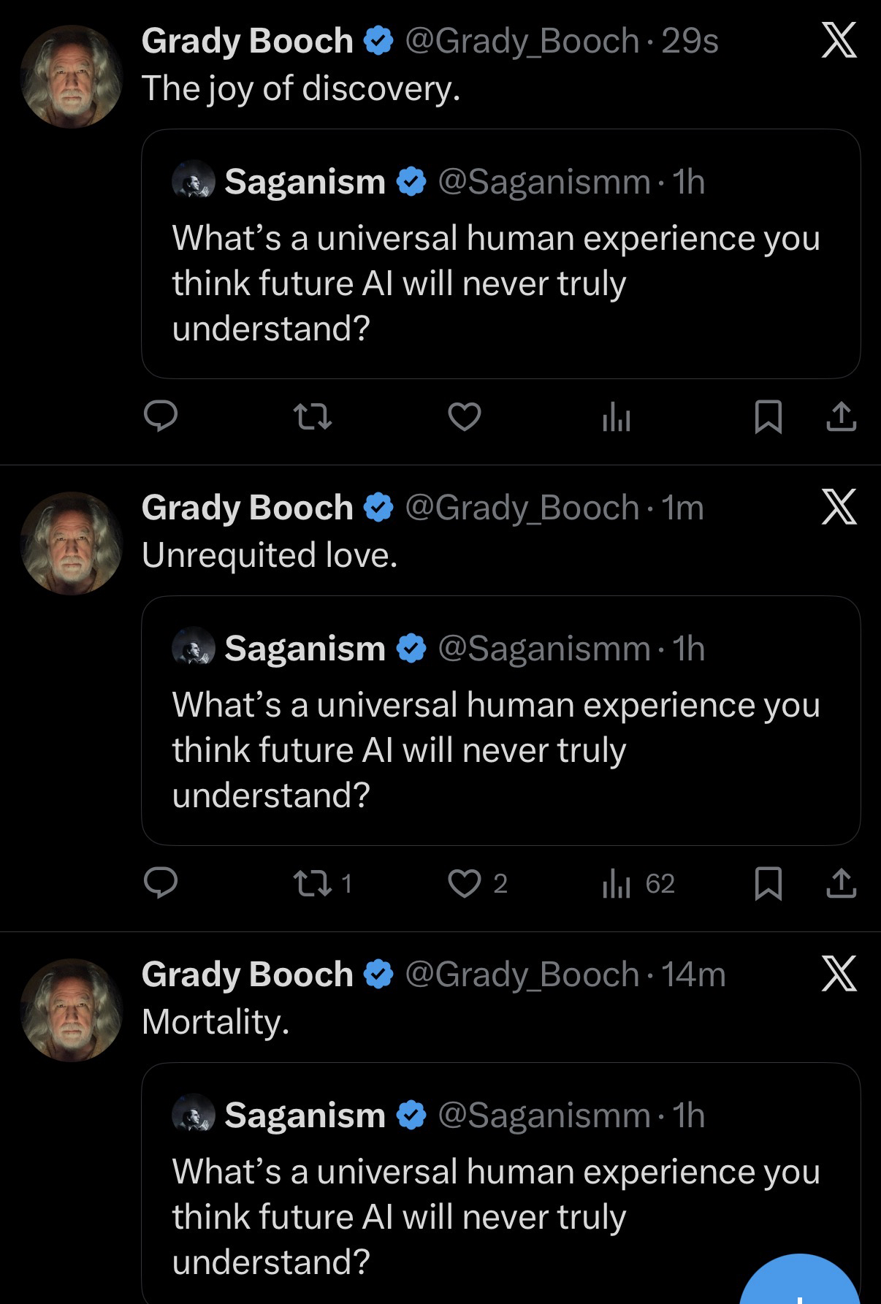881x1304 pixels.
Task: Open Saganism avatar in "Mortality" quoted post
Action: click(x=193, y=1116)
